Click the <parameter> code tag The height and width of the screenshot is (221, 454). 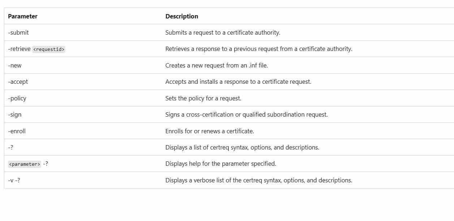click(x=25, y=164)
